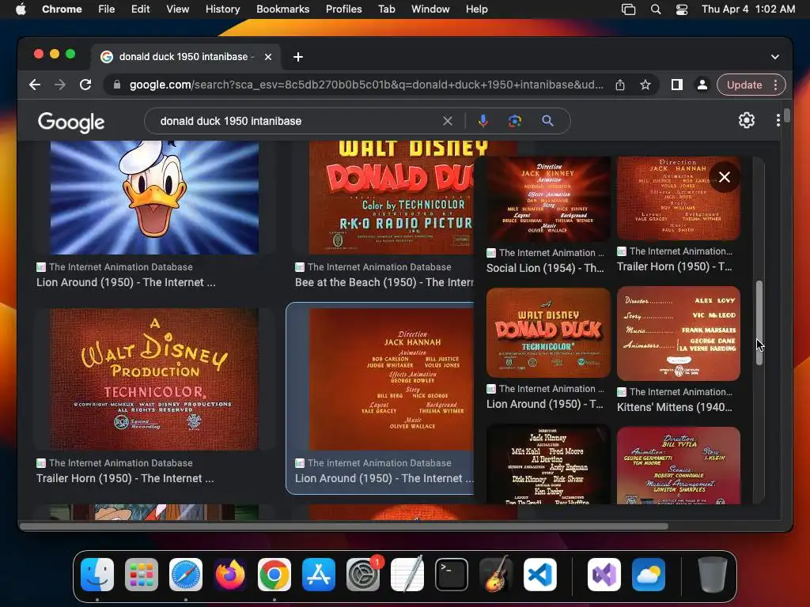
Task: Open Donald Duck Technicolor related image
Action: point(548,333)
